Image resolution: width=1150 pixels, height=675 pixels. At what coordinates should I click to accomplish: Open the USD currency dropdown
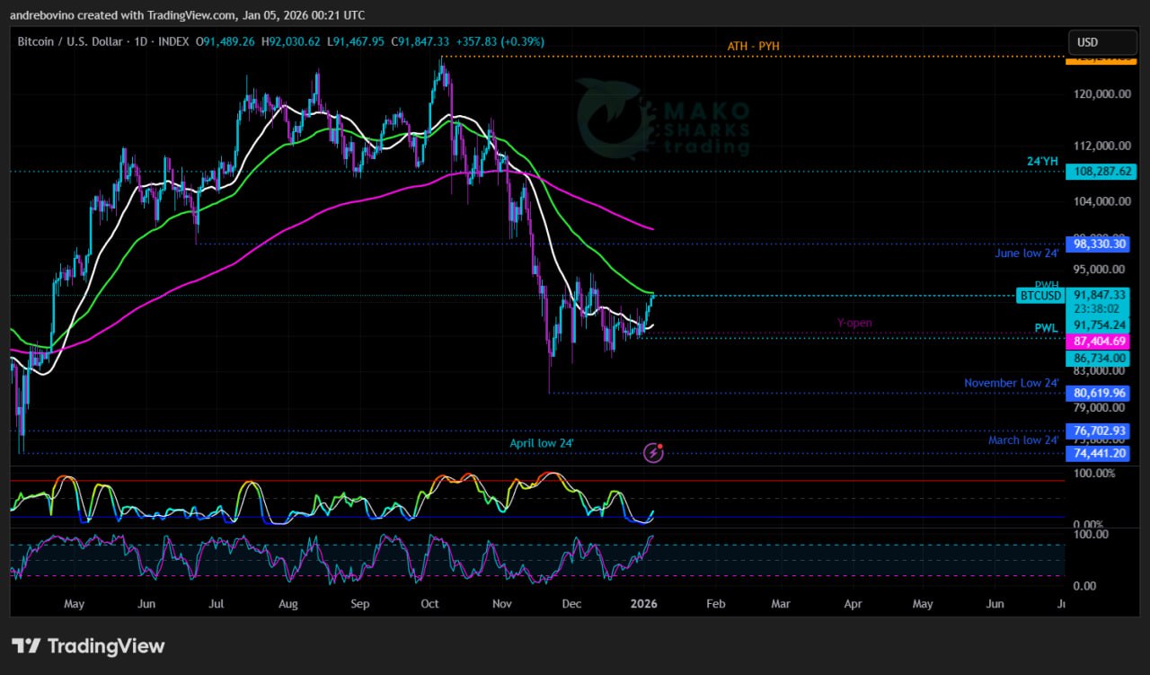pos(1099,42)
